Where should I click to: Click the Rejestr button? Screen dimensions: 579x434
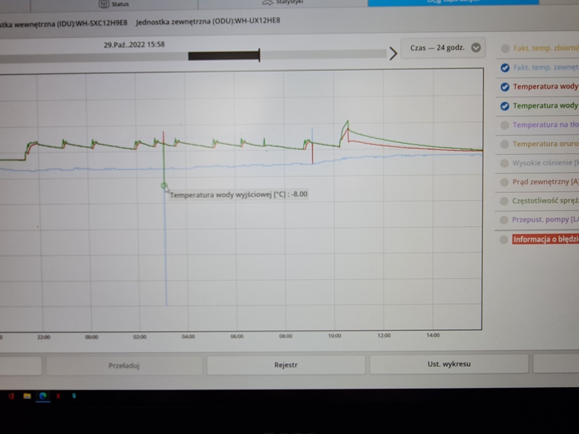(x=286, y=365)
